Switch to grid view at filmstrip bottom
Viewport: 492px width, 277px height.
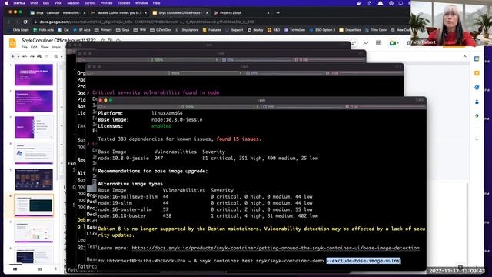(x=39, y=269)
